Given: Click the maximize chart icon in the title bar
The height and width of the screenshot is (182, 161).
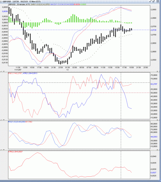Looking at the screenshot, I should click(154, 1).
